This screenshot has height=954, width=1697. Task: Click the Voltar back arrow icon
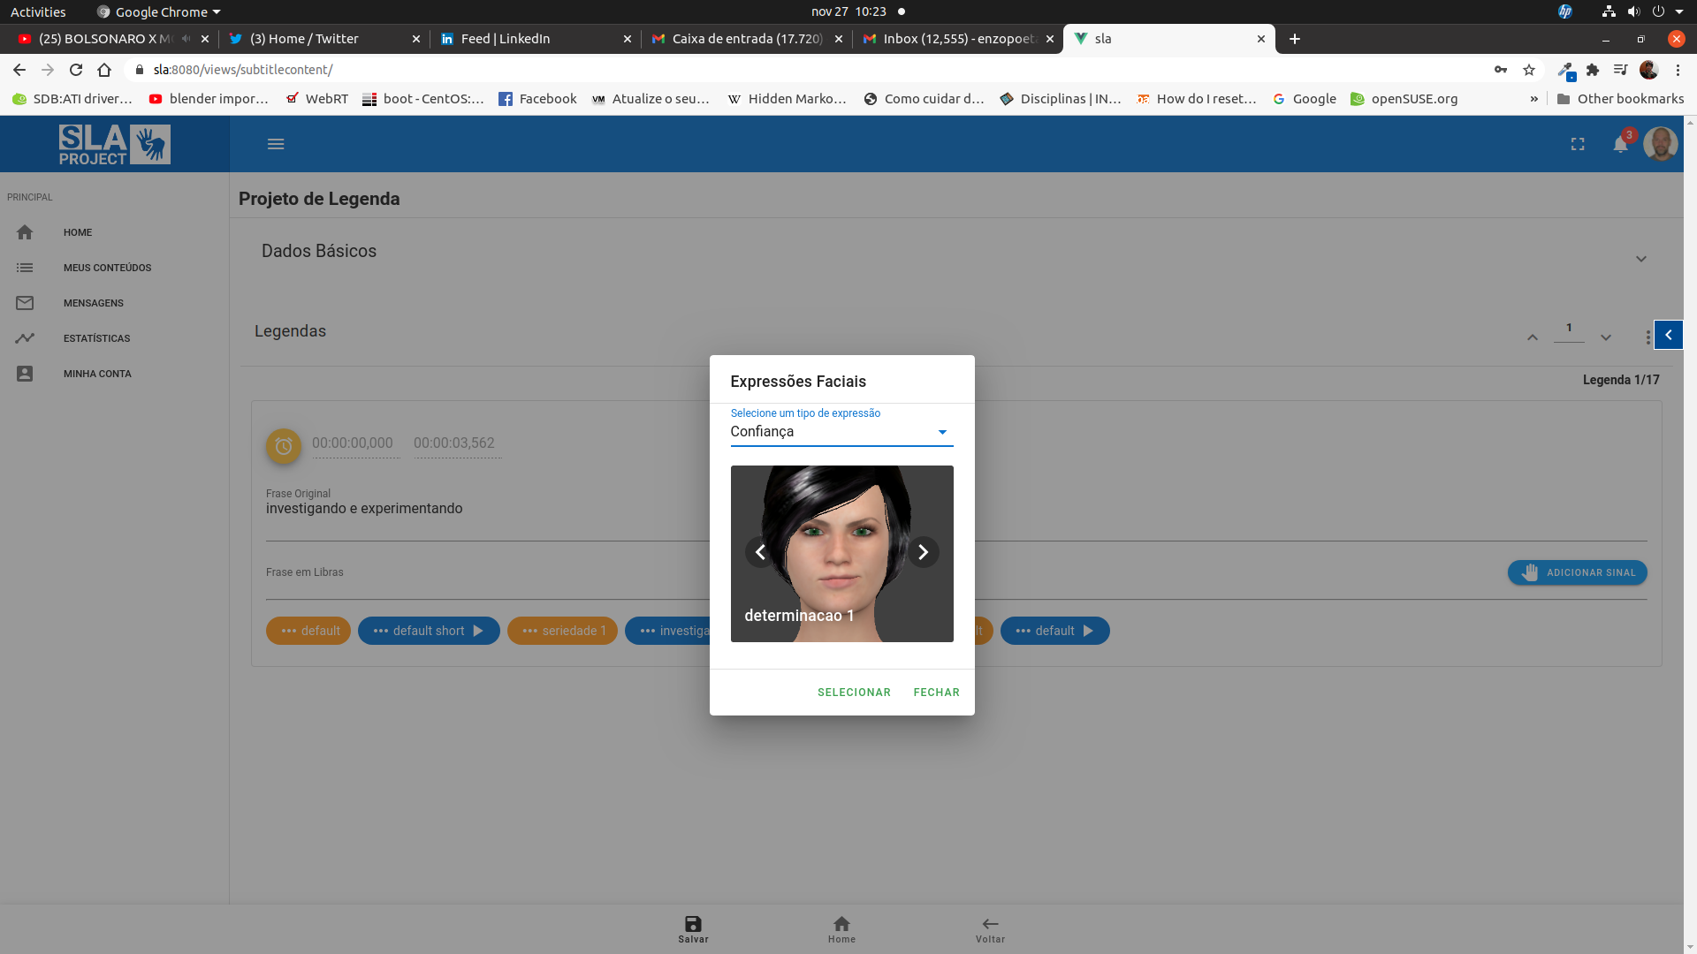(990, 924)
